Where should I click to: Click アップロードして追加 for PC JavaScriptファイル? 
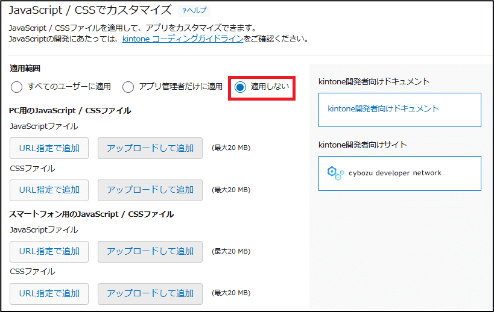[150, 148]
